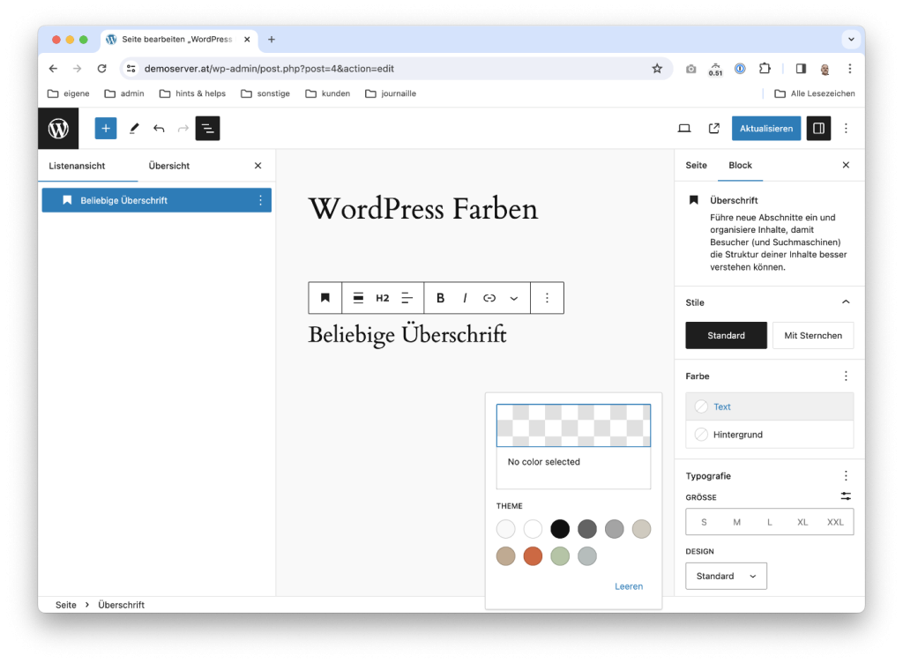Bookmark this page with the star icon
Viewport: 903px width, 663px height.
pyautogui.click(x=657, y=69)
